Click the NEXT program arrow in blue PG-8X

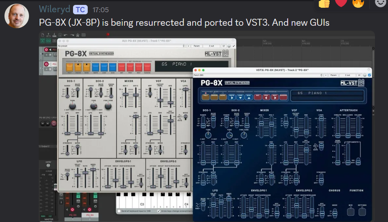(x=275, y=97)
